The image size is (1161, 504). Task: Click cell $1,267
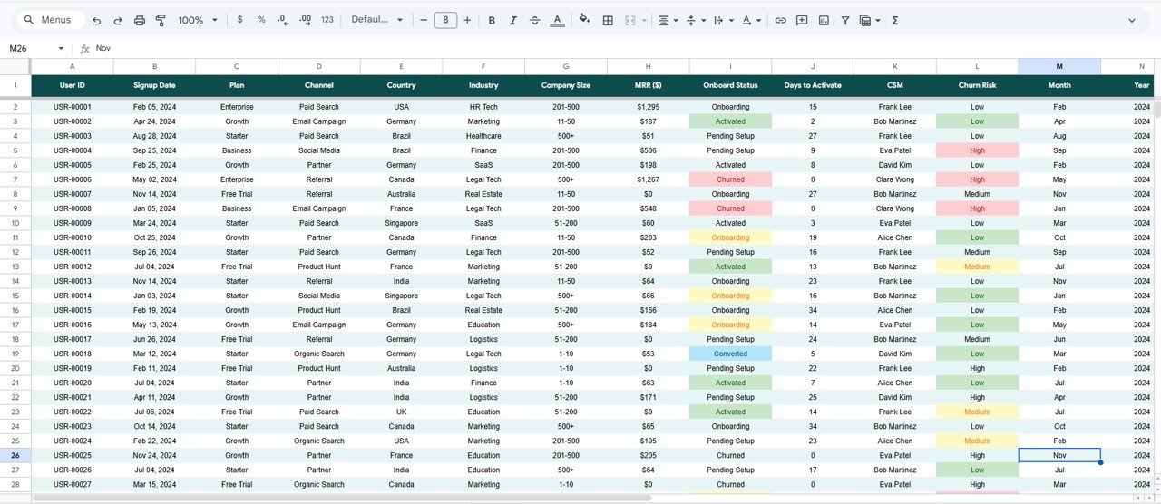[x=649, y=179]
